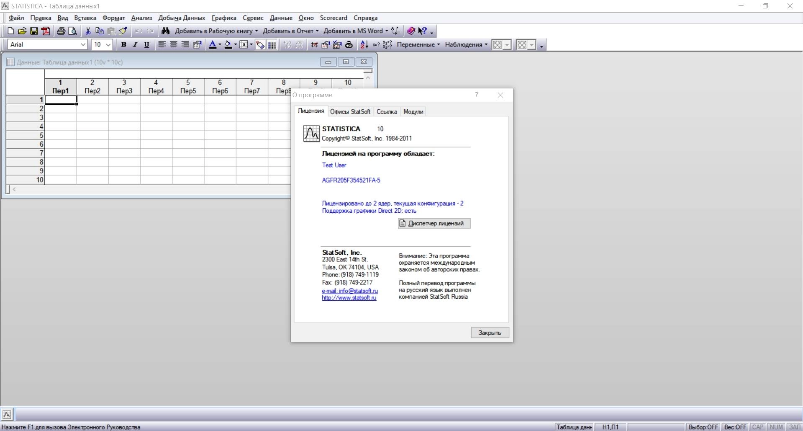The width and height of the screenshot is (803, 431).
Task: Click the fill color bucket swatch
Action: (x=228, y=44)
